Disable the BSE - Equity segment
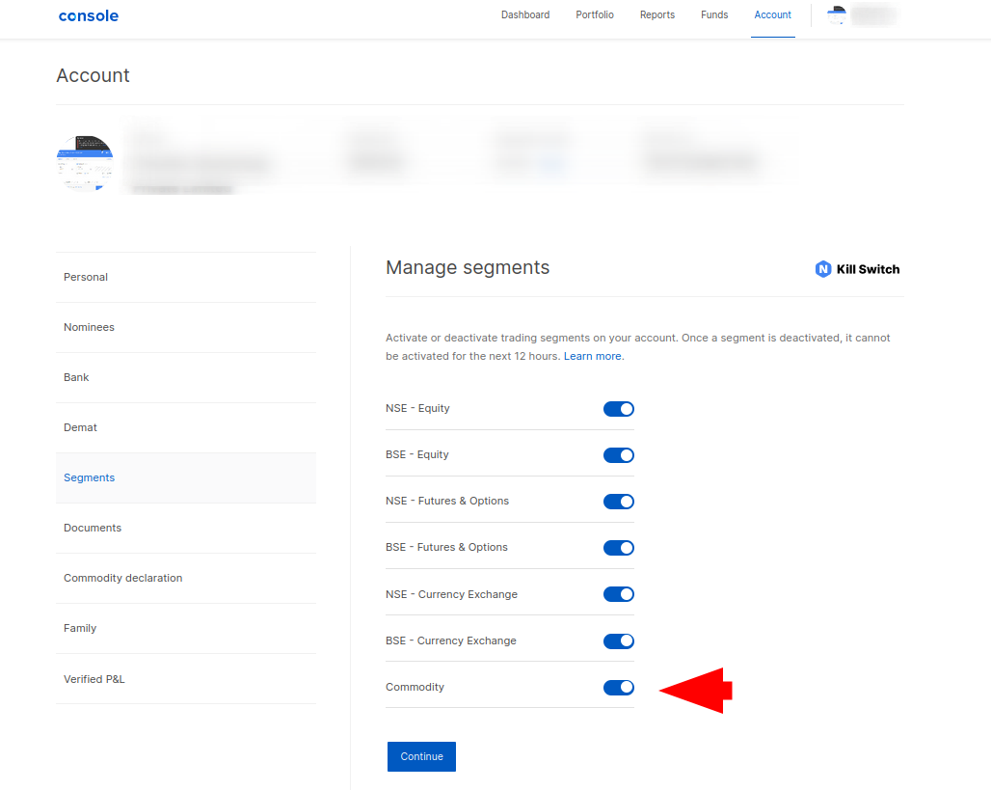This screenshot has height=790, width=991. coord(619,455)
